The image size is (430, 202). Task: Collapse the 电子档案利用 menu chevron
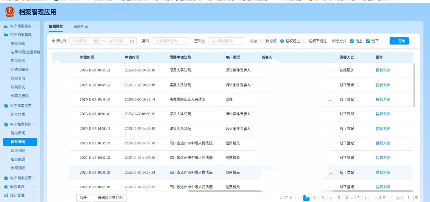tap(34, 124)
